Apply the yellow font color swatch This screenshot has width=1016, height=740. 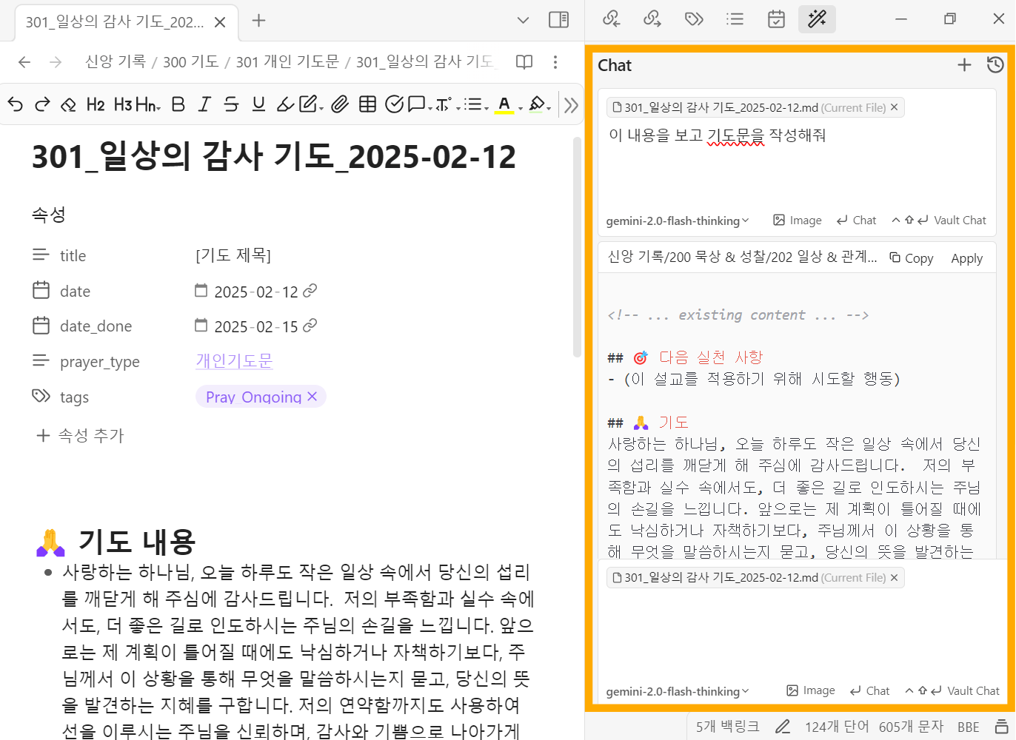[x=504, y=104]
